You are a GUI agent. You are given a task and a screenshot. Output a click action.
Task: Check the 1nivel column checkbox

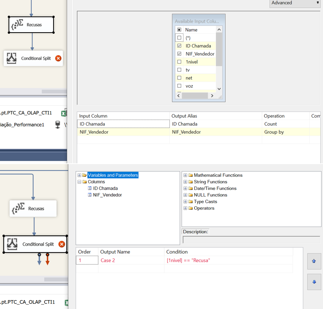coord(179,62)
